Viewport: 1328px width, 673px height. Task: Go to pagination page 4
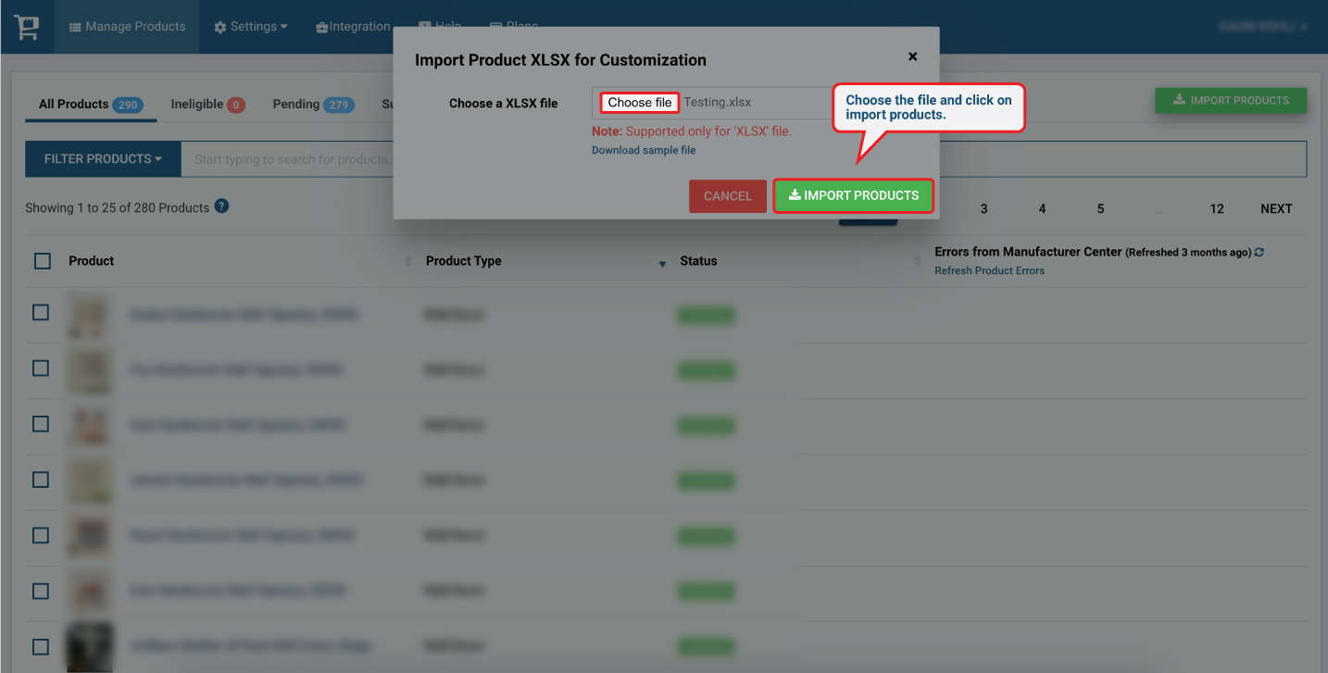1042,208
